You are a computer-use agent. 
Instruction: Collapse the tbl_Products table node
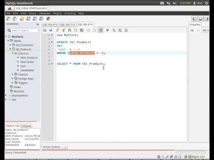(10, 49)
